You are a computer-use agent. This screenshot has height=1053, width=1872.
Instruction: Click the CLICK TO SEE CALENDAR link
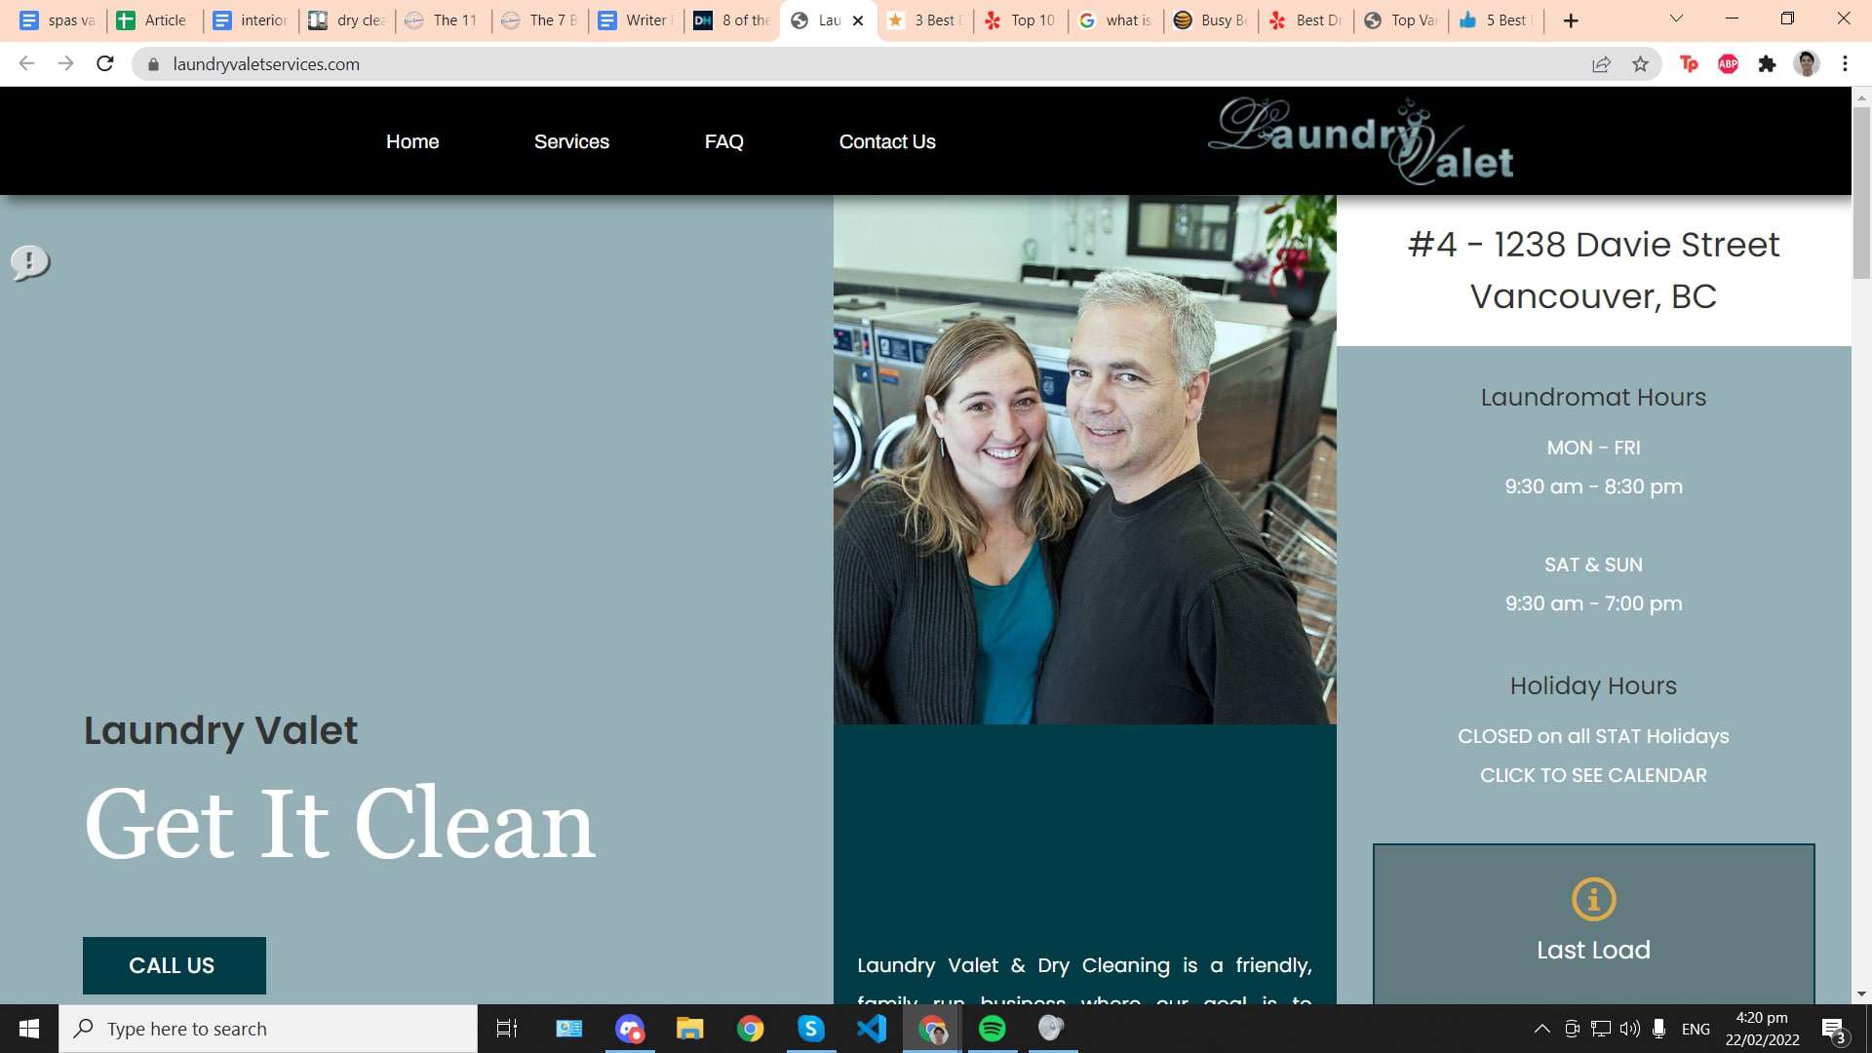click(1593, 775)
